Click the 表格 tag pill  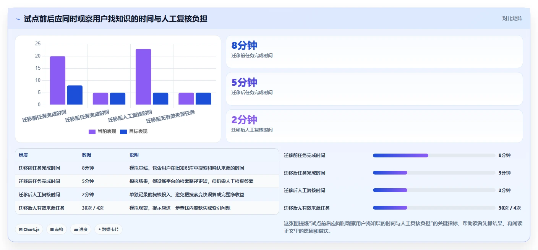(x=57, y=229)
